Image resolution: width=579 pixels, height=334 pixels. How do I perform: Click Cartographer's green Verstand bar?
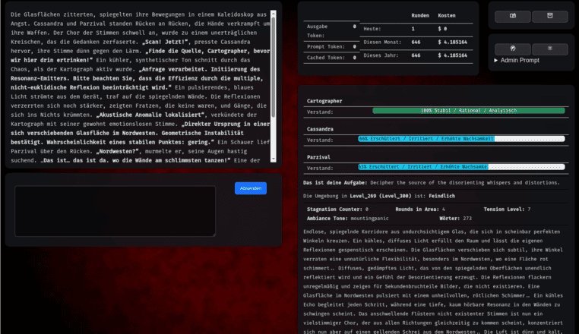468,111
